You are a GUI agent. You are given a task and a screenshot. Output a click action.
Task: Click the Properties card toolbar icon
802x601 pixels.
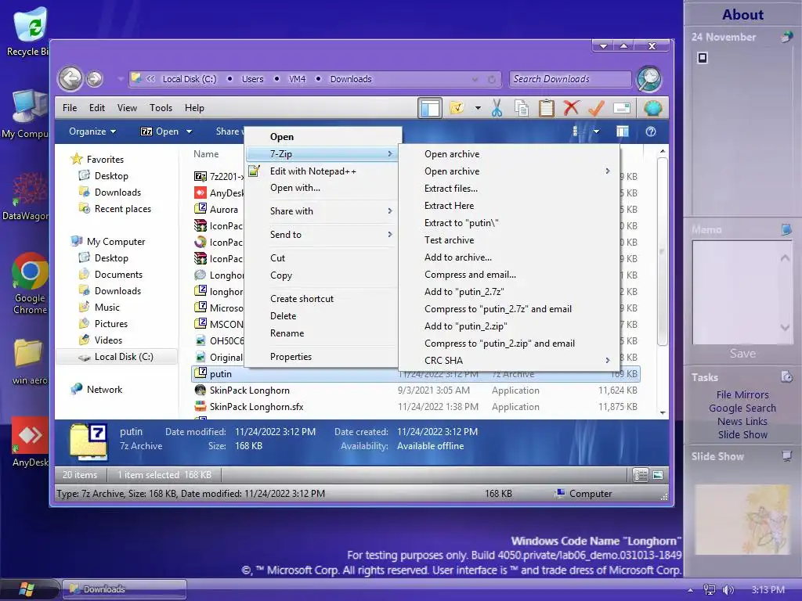pyautogui.click(x=621, y=108)
